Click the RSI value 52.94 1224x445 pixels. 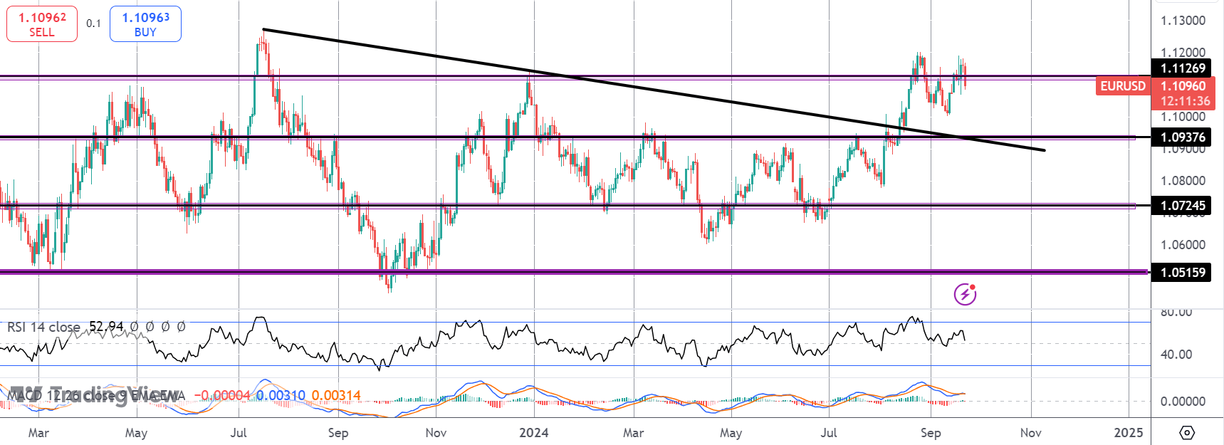tap(106, 327)
